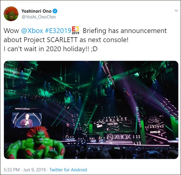Open the Yoshinori Ono display name
181x175 pixels.
click(x=36, y=11)
